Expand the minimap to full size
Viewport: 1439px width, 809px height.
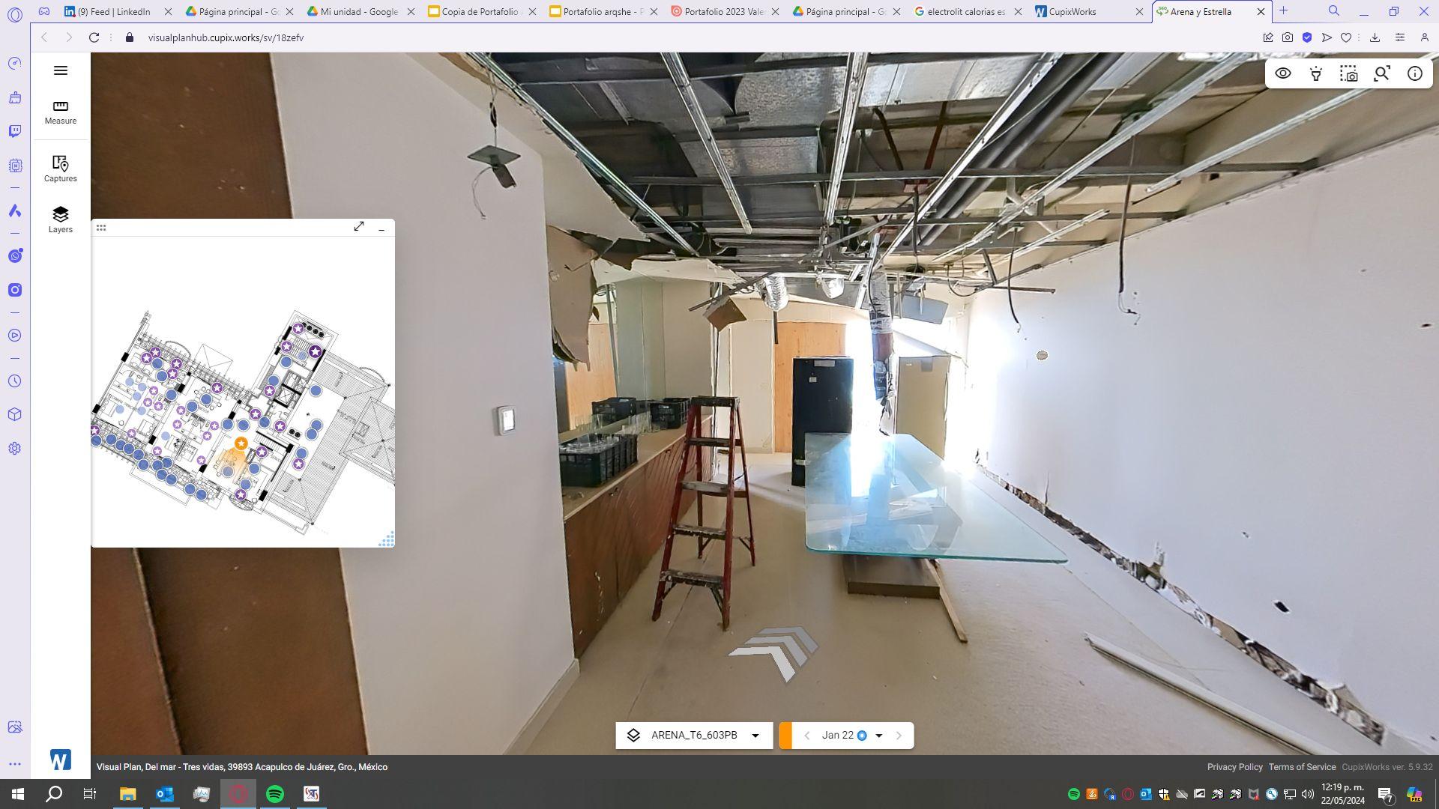(x=359, y=226)
